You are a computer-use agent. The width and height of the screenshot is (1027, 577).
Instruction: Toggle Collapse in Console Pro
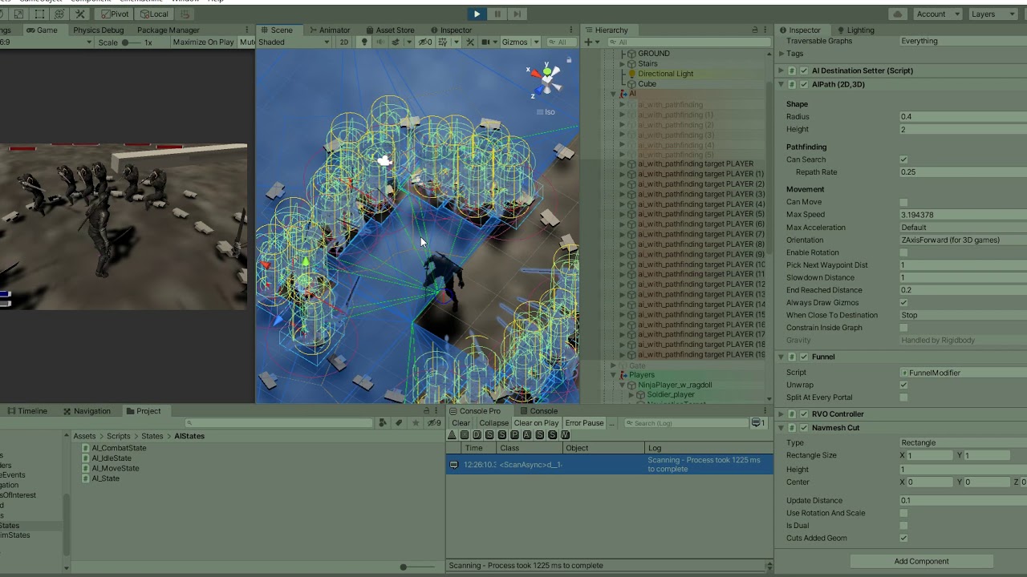point(493,423)
